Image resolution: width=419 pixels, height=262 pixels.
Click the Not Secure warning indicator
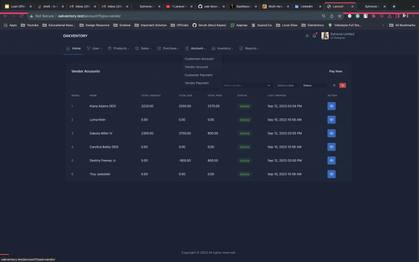click(42, 16)
